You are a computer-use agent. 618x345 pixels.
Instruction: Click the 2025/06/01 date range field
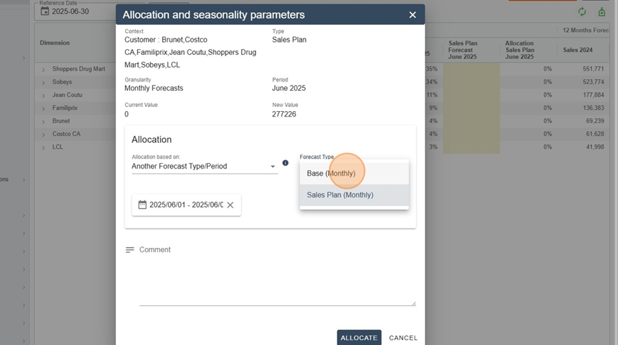point(186,205)
